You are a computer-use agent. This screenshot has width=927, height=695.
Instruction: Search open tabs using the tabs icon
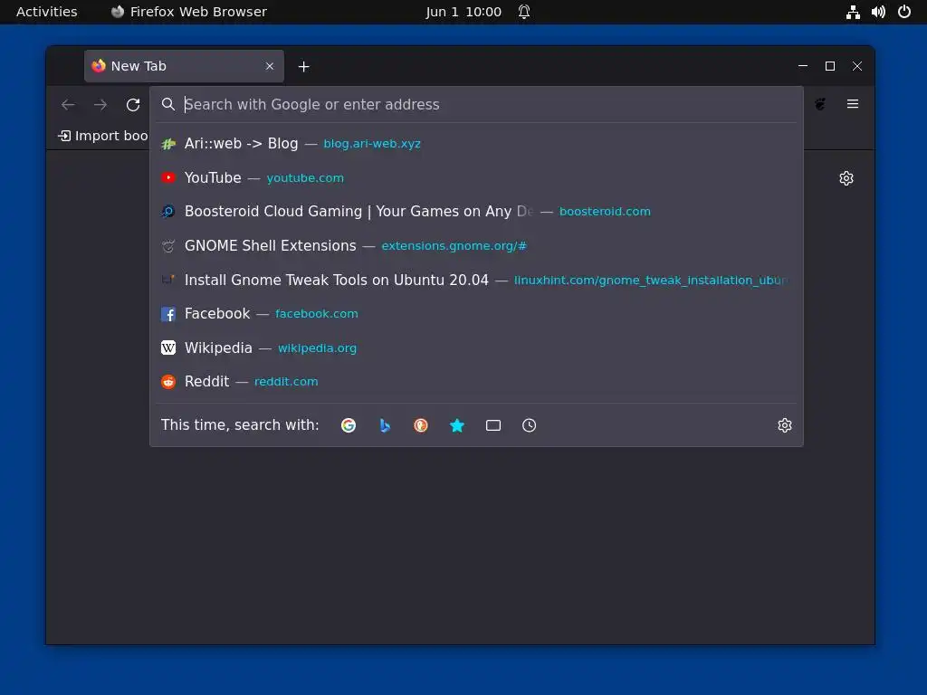pos(493,425)
